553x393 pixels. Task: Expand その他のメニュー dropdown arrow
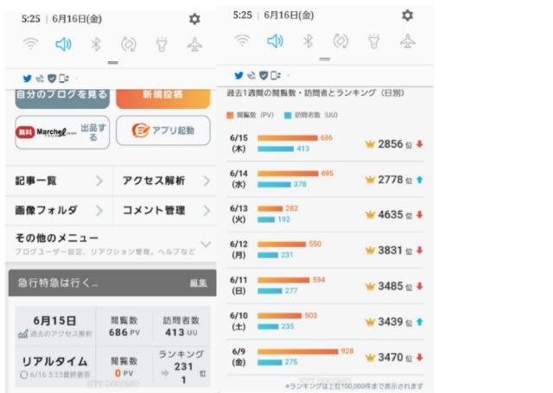206,244
